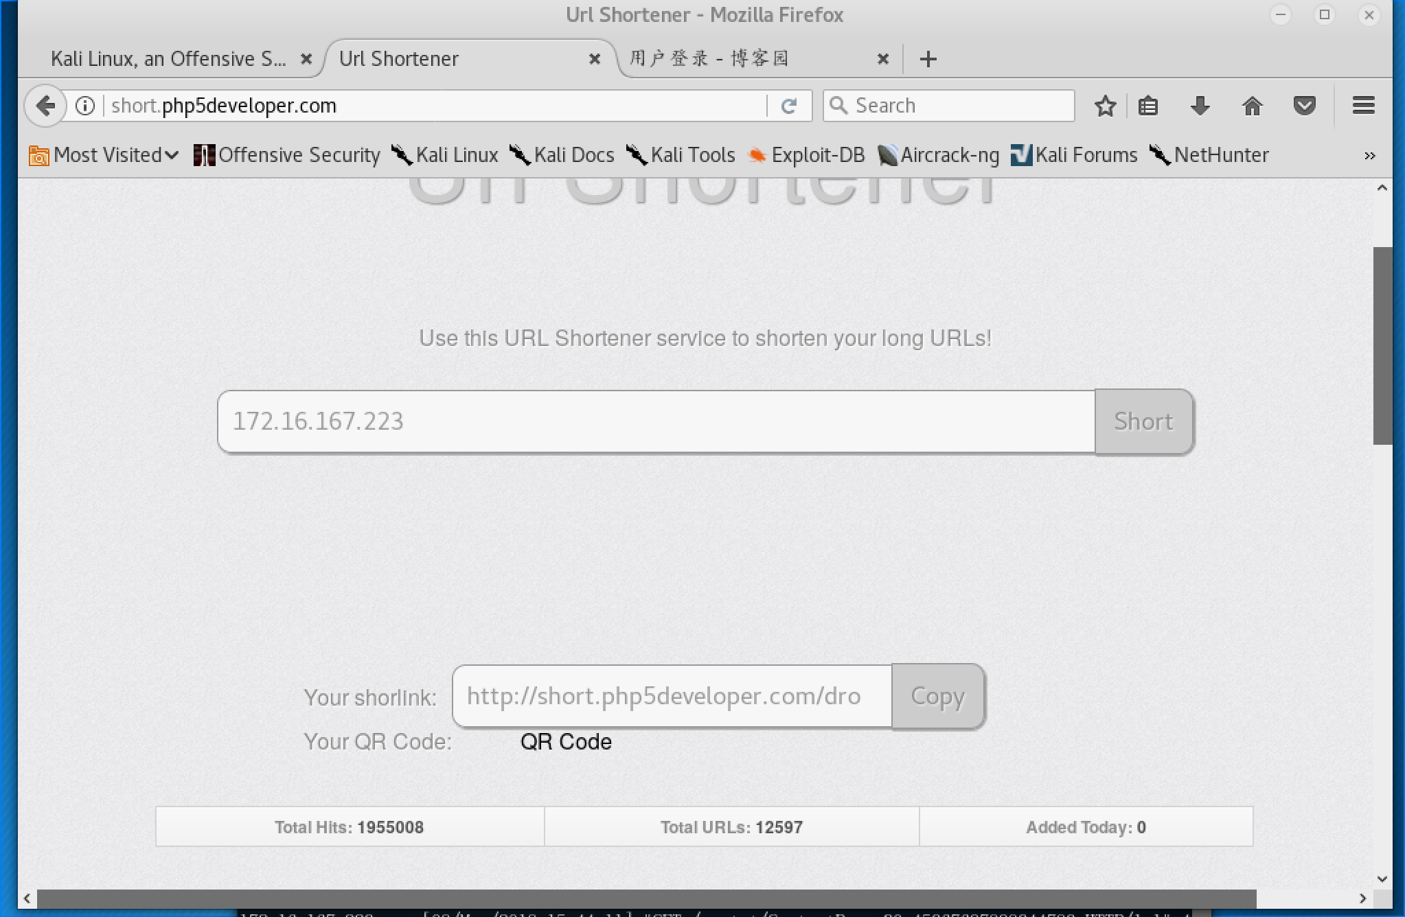Viewport: 1405px width, 917px height.
Task: Click the Firefox bookmark star icon
Action: (1105, 106)
